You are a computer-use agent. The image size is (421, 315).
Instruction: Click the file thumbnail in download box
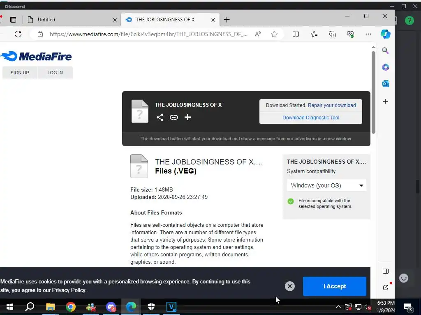(x=140, y=111)
